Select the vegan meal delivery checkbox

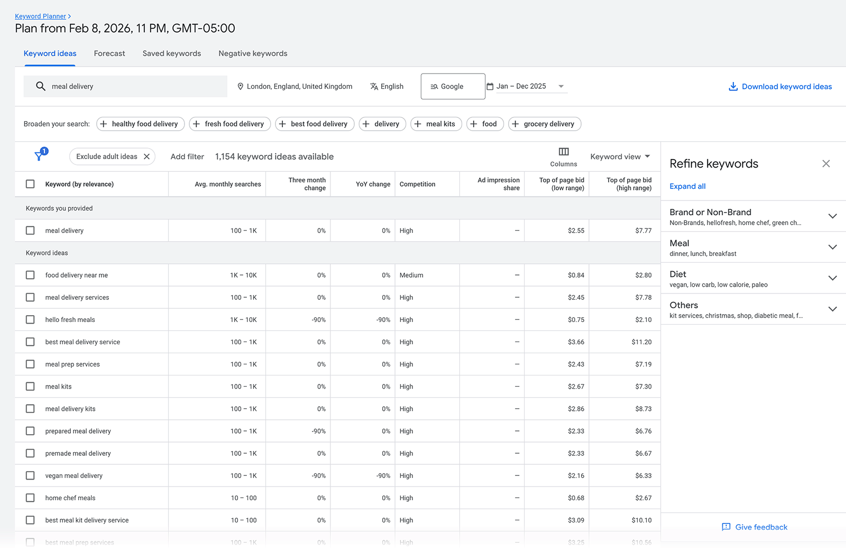[30, 475]
